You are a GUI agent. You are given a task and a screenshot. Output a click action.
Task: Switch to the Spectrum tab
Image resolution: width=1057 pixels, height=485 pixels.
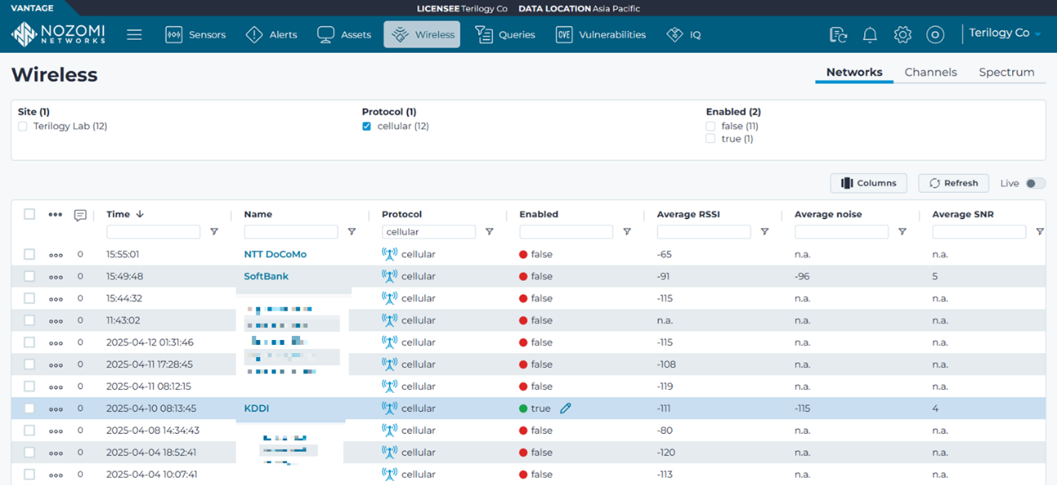1007,72
